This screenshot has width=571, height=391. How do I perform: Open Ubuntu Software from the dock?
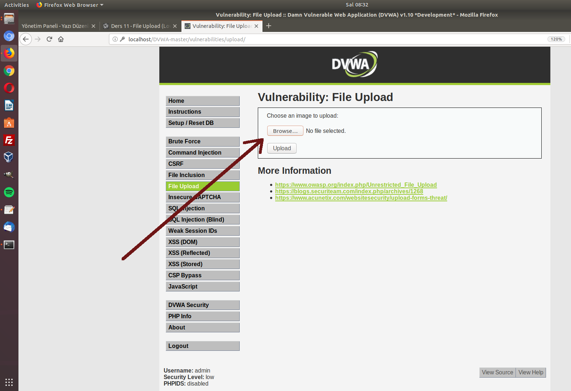pos(9,123)
